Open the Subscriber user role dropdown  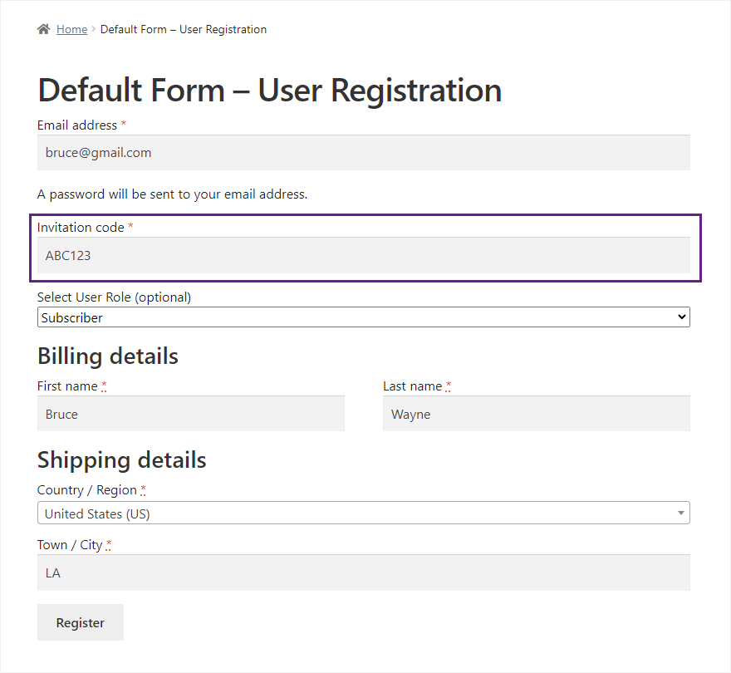pos(364,317)
